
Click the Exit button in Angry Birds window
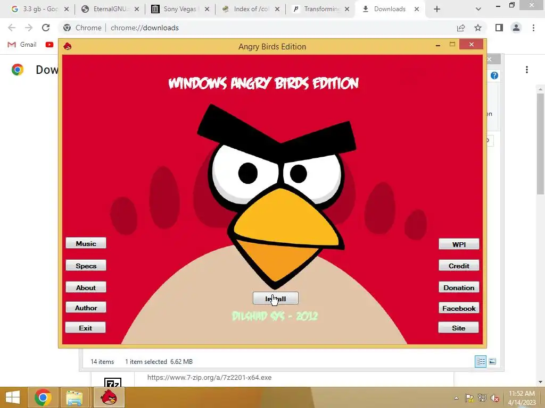(86, 327)
